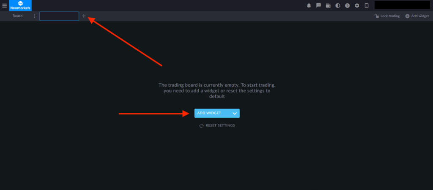Open the wallet icon
Screen dimensions: 433x190
pos(328,5)
